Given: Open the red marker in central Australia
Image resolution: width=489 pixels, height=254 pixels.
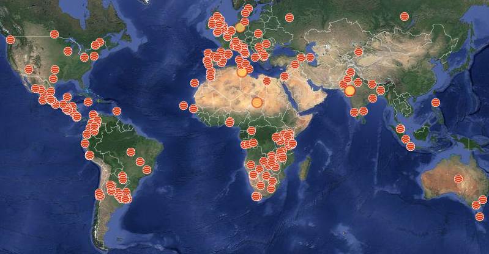Looking at the screenshot, I should (458, 179).
